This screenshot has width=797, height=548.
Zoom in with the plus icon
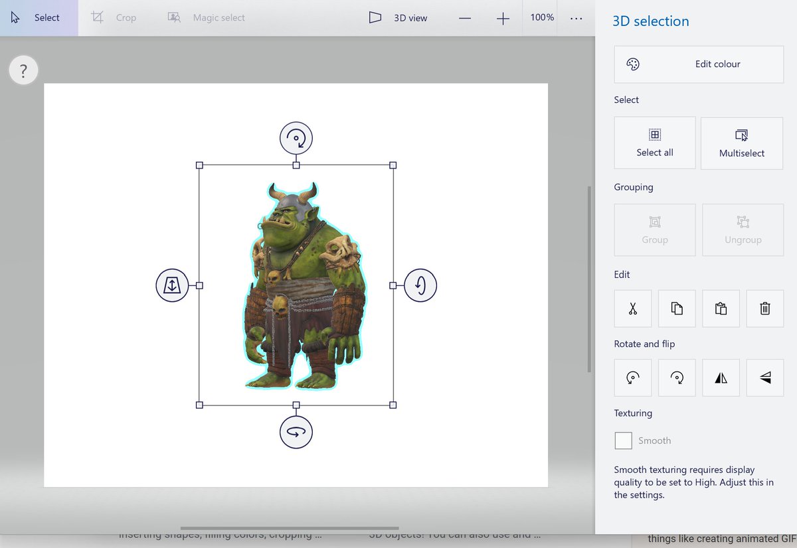coord(503,19)
